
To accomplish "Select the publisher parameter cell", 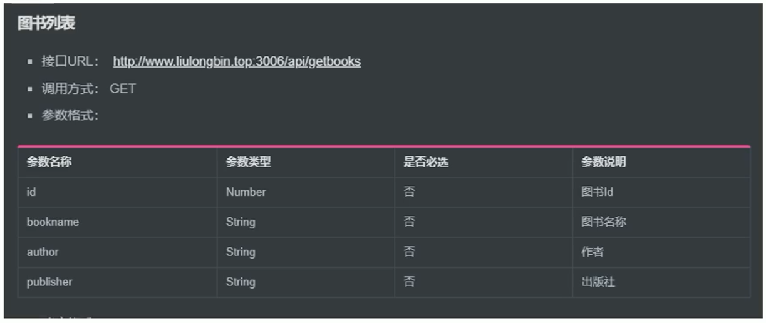I will (x=117, y=282).
